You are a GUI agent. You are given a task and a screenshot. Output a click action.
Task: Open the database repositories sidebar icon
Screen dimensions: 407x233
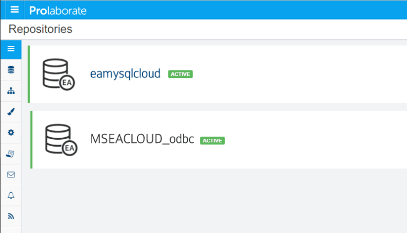(x=11, y=70)
